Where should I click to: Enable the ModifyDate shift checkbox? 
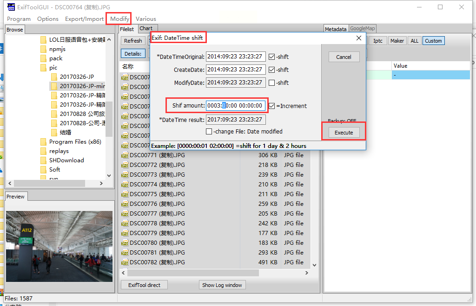(x=271, y=83)
